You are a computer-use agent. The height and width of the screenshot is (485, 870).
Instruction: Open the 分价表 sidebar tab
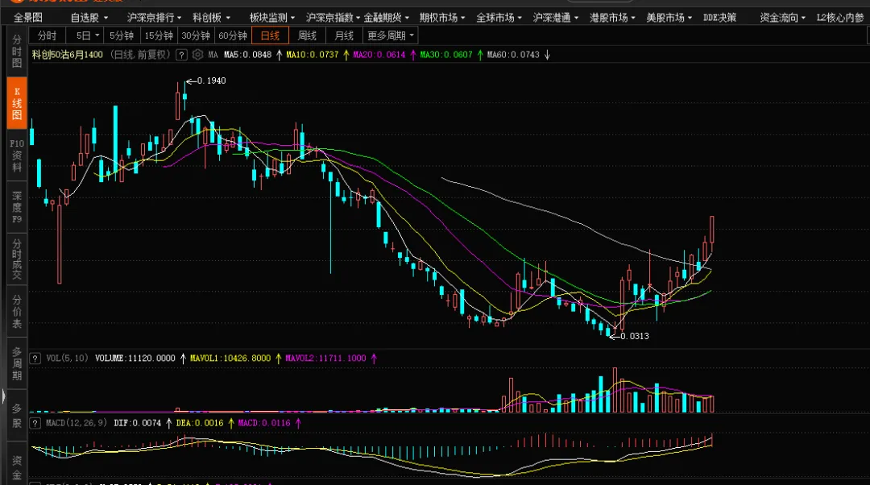[17, 311]
